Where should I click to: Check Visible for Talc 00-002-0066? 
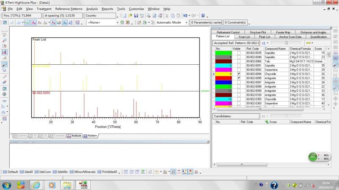(239, 61)
